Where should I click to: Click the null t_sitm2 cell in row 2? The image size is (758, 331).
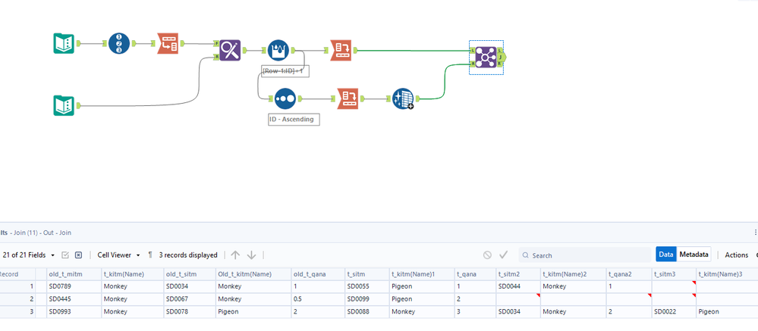click(x=517, y=298)
